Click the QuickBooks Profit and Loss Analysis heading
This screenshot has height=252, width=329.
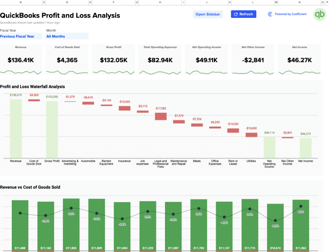(x=60, y=16)
